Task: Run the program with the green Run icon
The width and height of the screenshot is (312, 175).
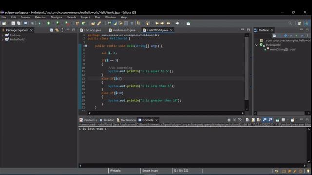Action: pos(48,24)
